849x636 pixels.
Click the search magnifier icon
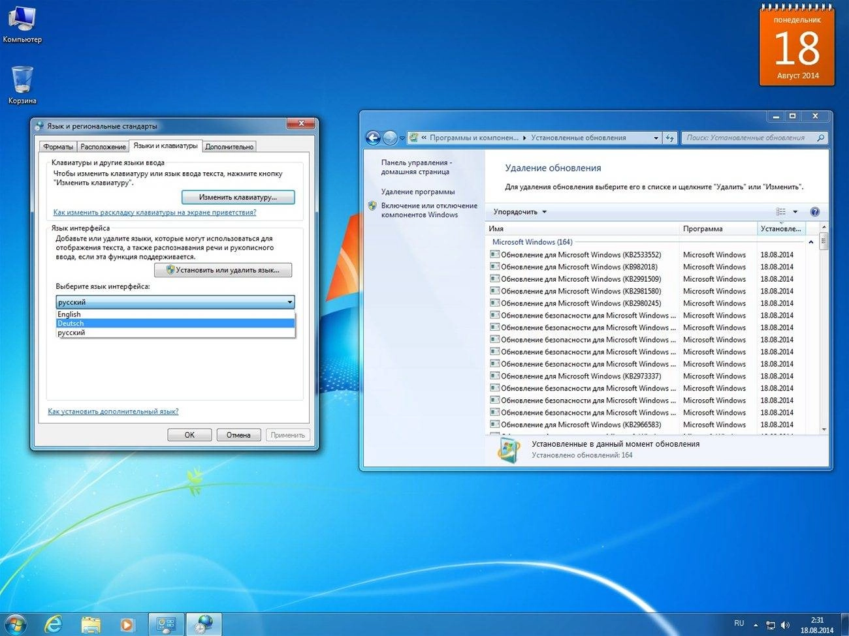[x=821, y=138]
